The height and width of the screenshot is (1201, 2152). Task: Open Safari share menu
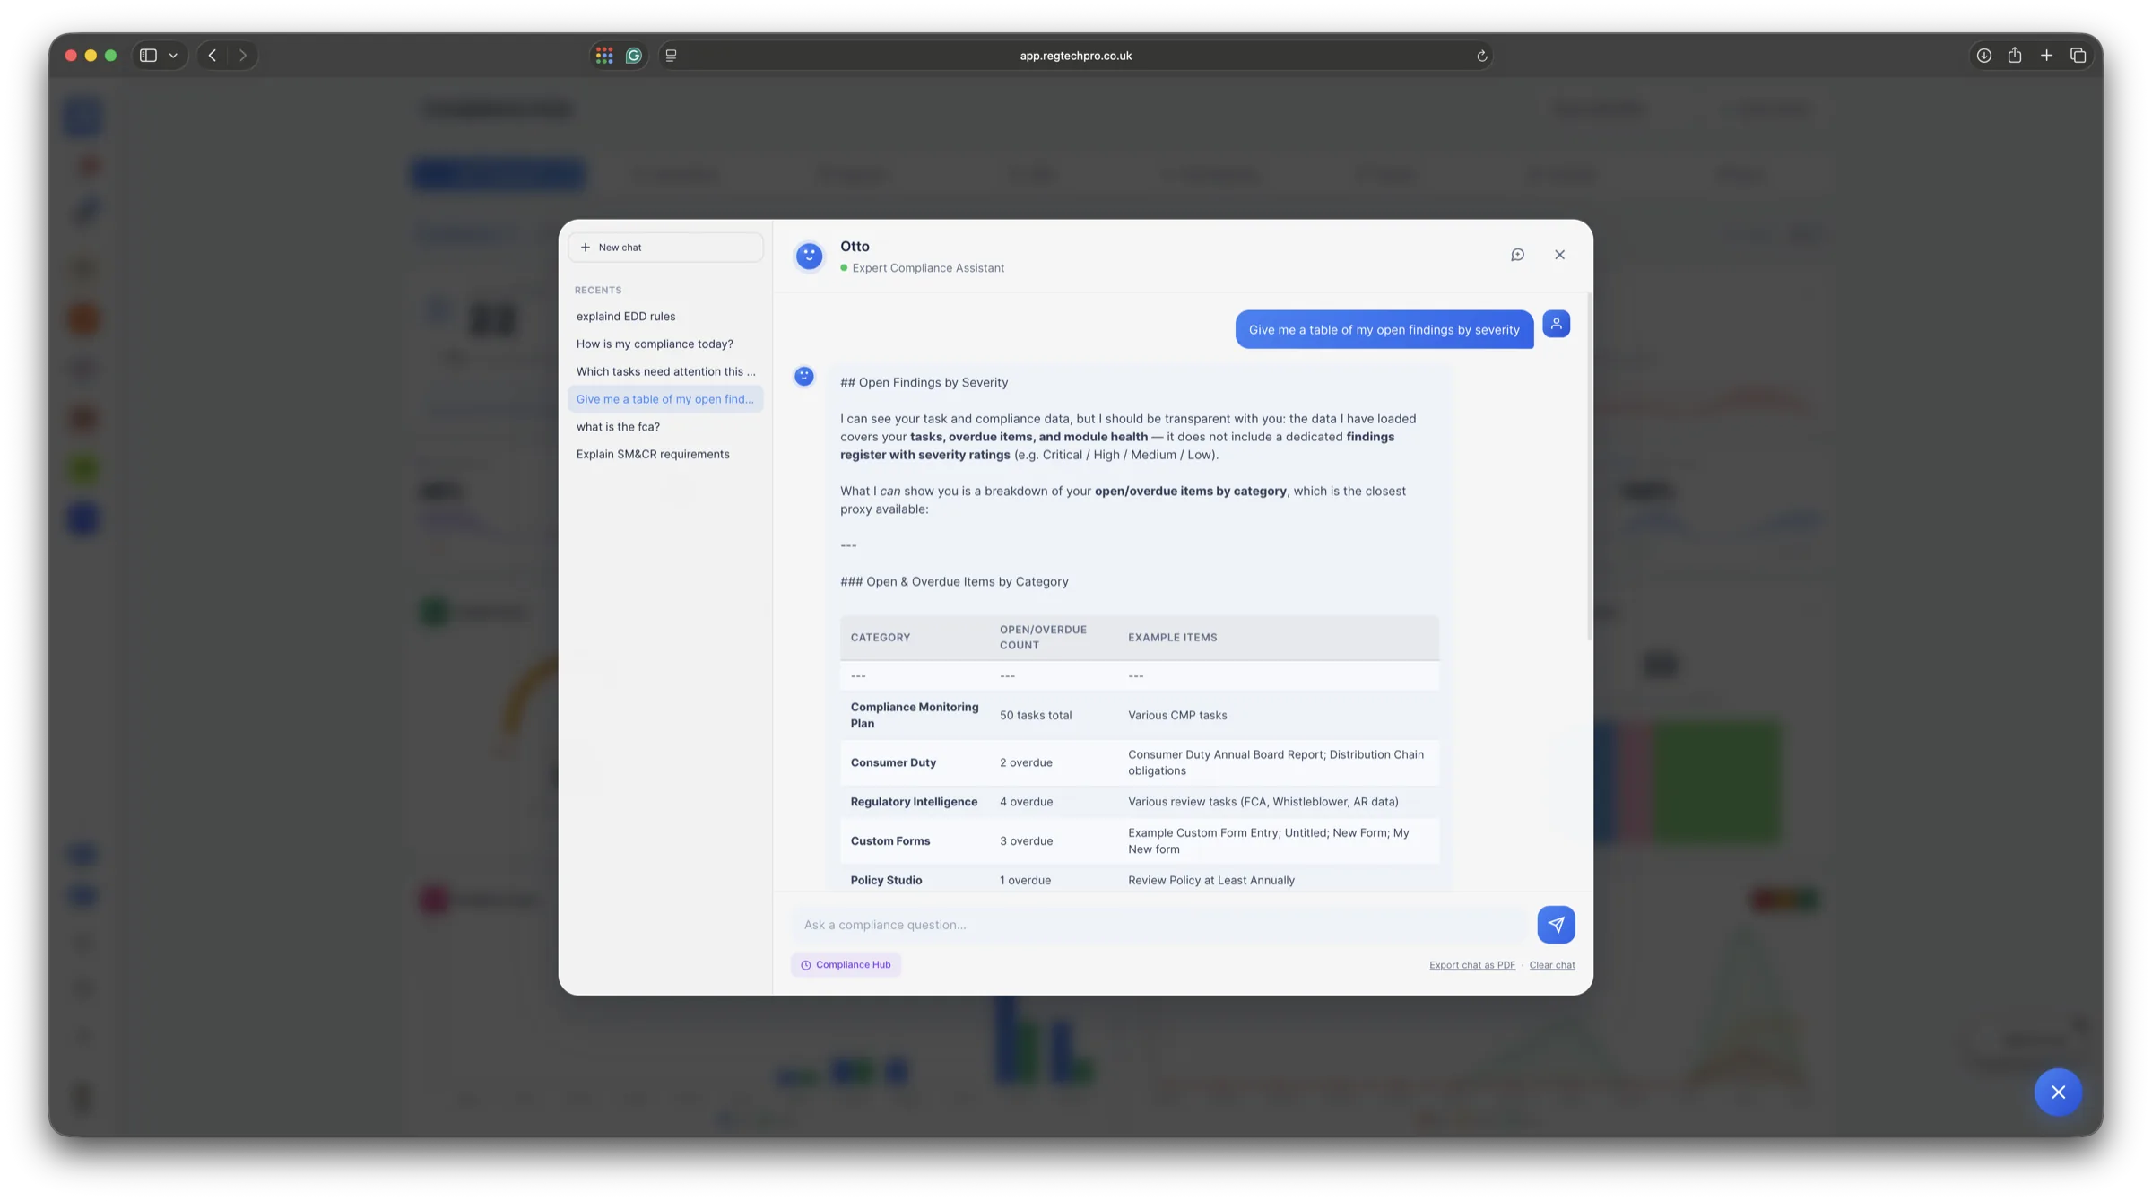[x=2014, y=56]
